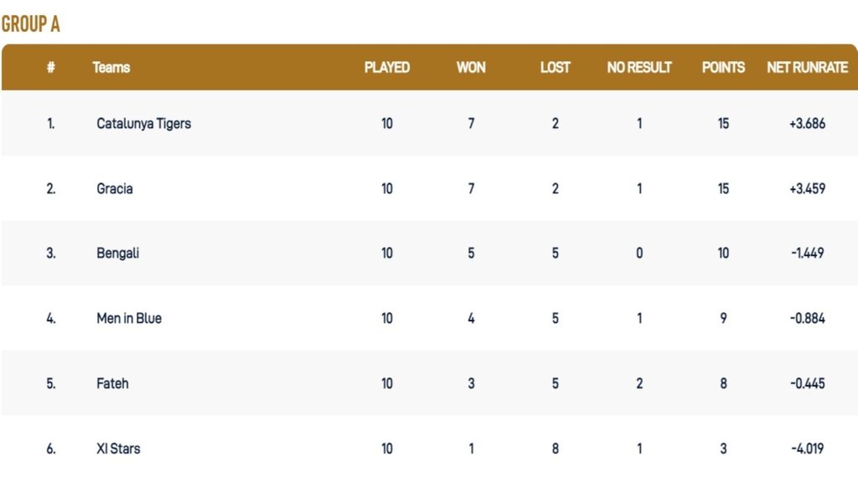The image size is (858, 482).
Task: Click the GROUP A heading
Action: pyautogui.click(x=31, y=24)
